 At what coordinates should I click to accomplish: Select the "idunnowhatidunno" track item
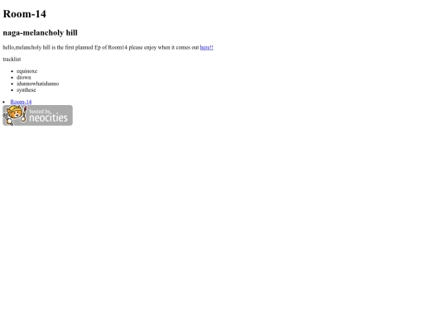pyautogui.click(x=37, y=84)
